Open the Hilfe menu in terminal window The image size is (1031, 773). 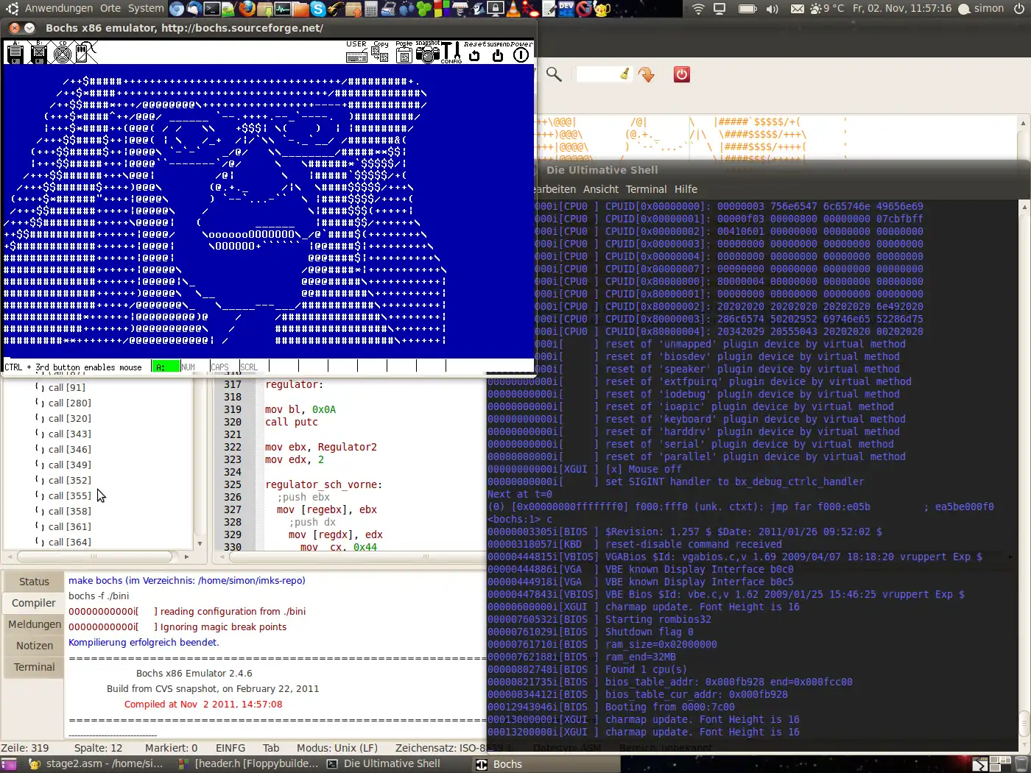coord(686,189)
